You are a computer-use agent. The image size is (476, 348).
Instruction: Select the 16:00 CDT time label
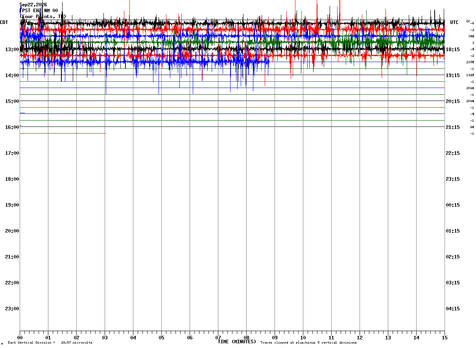tap(12, 127)
